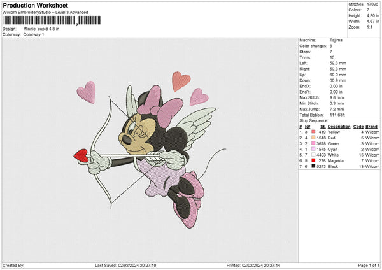Image resolution: width=382 pixels, height=270 pixels.
Task: Click the Trims value '15'
Action: click(x=332, y=57)
